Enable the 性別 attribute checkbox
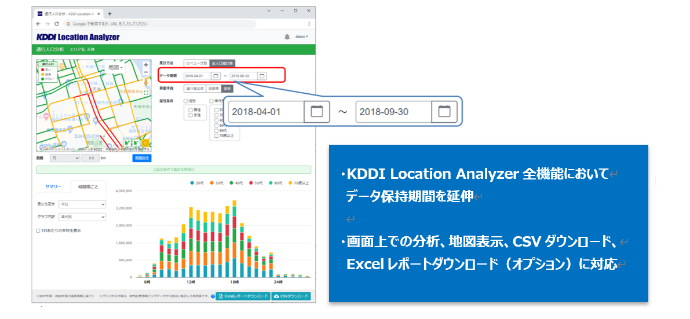Viewport: 690px width, 319px height. pos(186,101)
